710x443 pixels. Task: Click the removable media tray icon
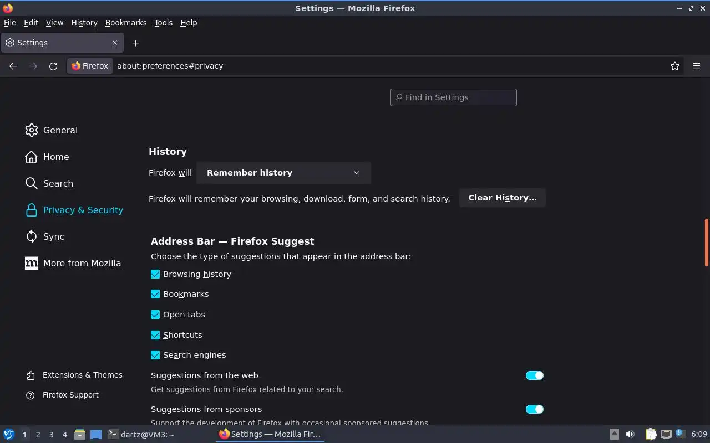(x=614, y=434)
